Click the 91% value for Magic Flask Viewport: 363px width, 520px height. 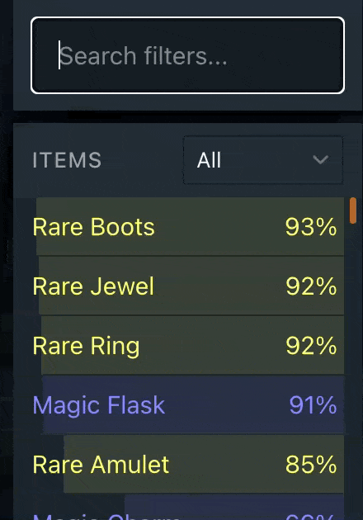(313, 405)
